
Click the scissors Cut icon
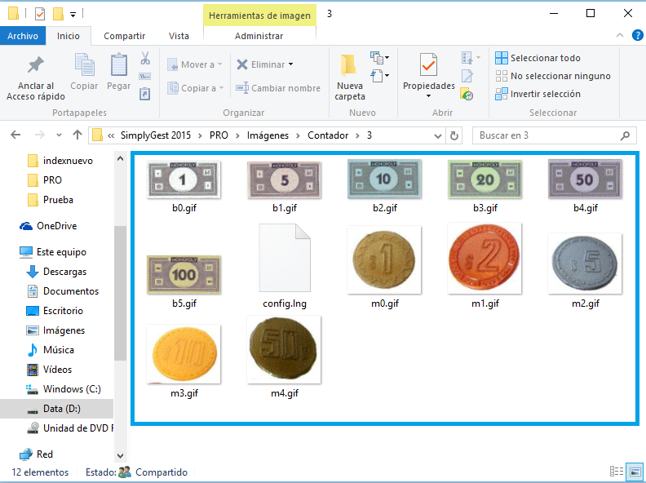(x=145, y=58)
